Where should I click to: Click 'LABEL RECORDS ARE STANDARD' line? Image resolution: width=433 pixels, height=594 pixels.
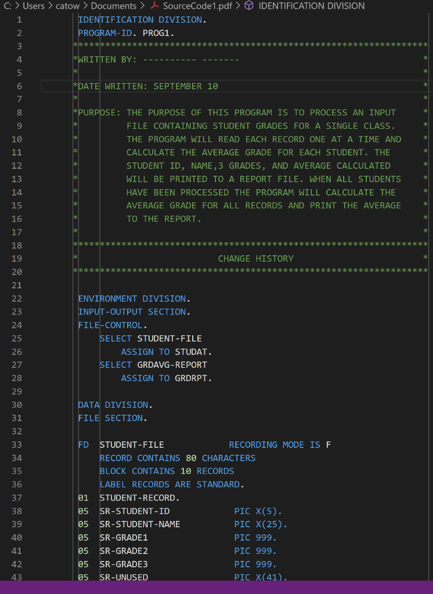169,484
